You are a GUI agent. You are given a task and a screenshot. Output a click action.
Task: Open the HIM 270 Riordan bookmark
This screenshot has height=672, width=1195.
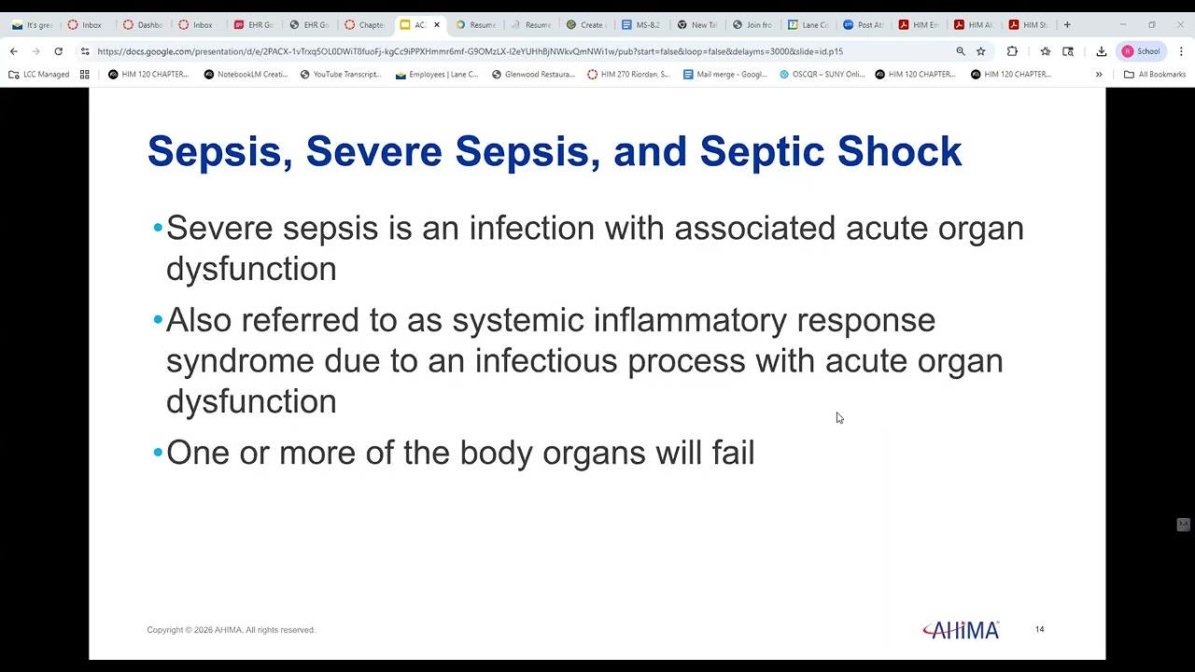[628, 74]
